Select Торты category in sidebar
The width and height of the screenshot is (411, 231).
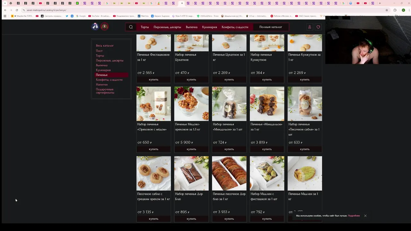click(x=100, y=56)
